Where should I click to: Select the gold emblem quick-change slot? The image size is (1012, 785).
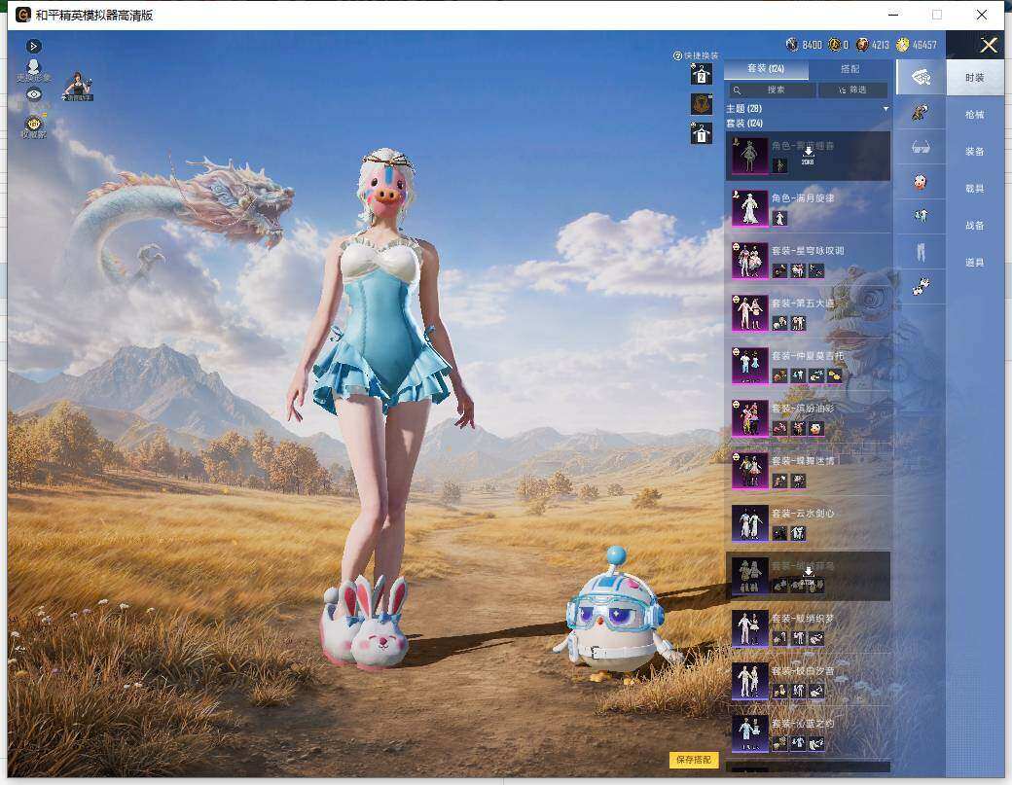[702, 104]
